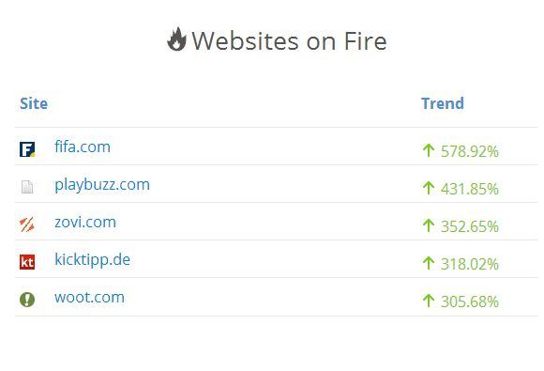Image resolution: width=544 pixels, height=371 pixels.
Task: Visit the zovi.com site link
Action: click(x=85, y=222)
